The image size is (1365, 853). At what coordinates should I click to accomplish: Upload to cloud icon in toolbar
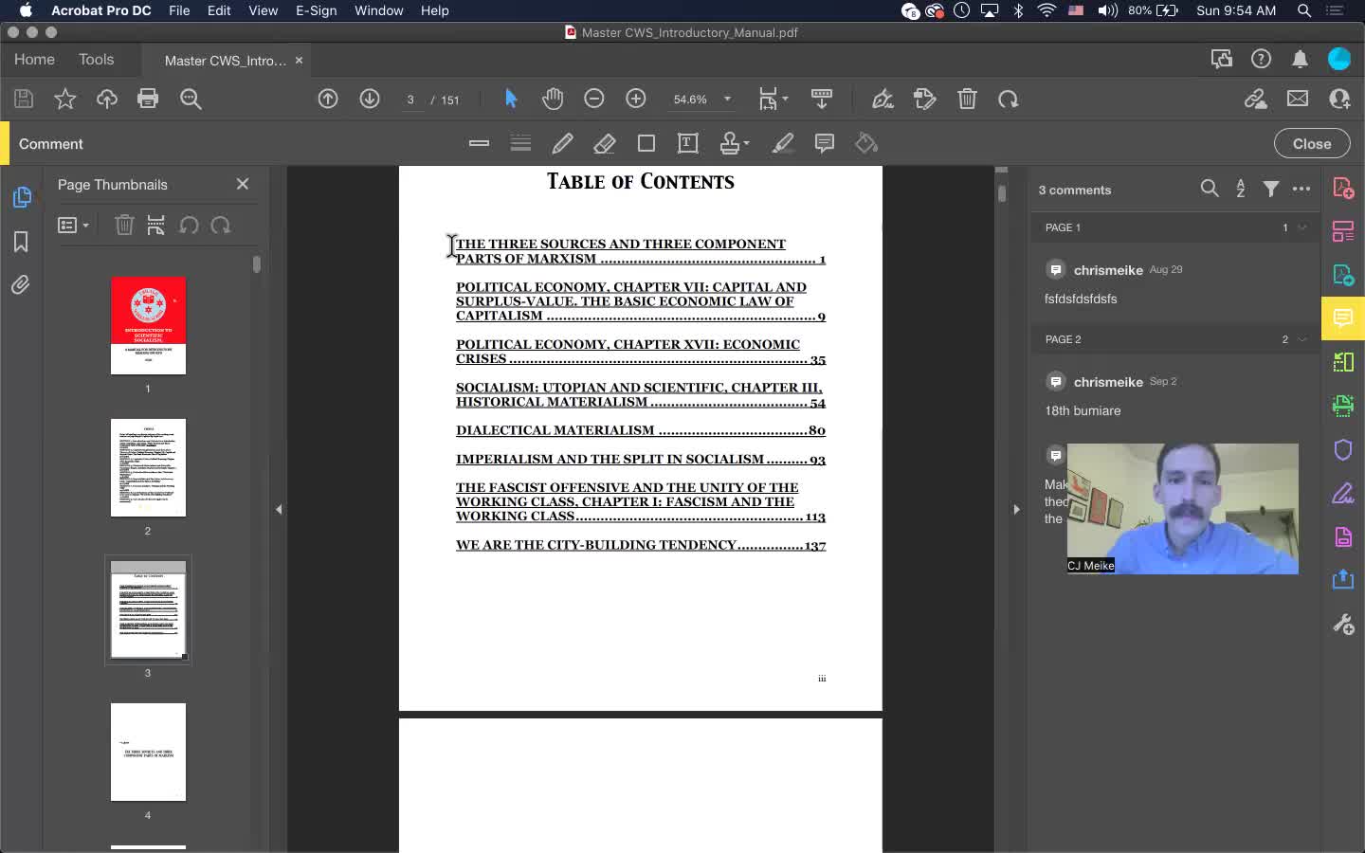click(x=106, y=99)
